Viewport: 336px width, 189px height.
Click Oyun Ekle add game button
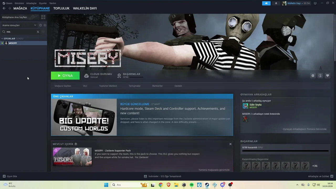10,176
